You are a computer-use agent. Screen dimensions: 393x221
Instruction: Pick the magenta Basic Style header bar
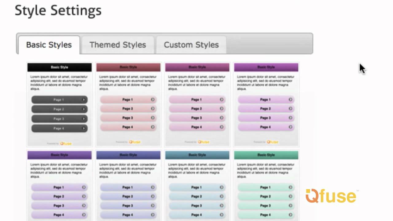click(x=197, y=67)
